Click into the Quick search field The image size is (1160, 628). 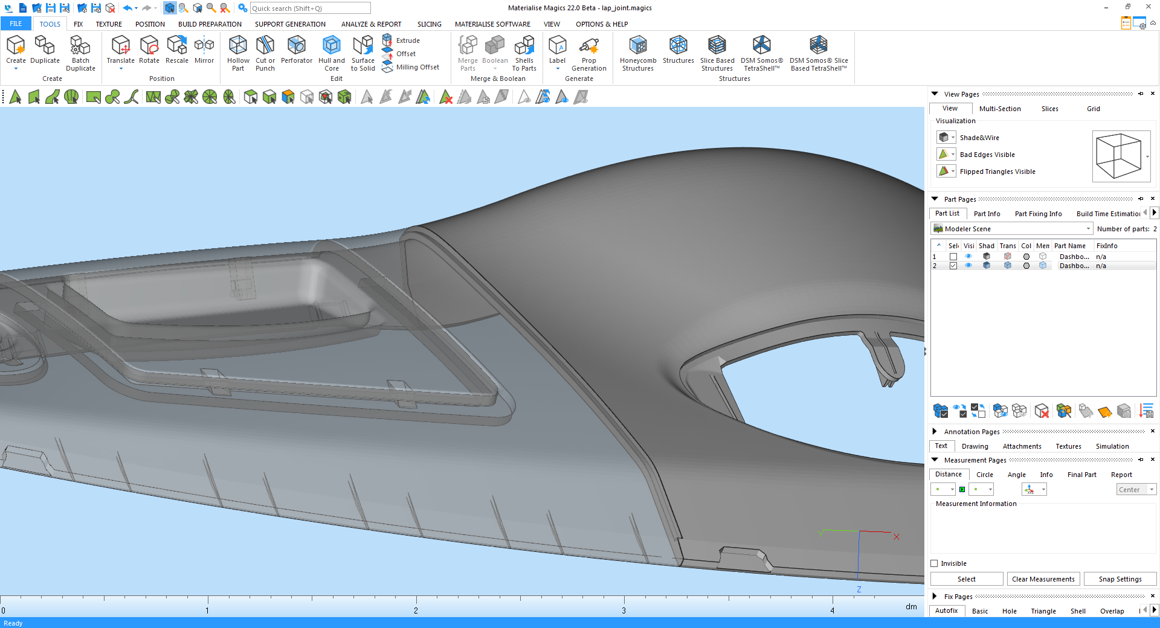coord(310,8)
